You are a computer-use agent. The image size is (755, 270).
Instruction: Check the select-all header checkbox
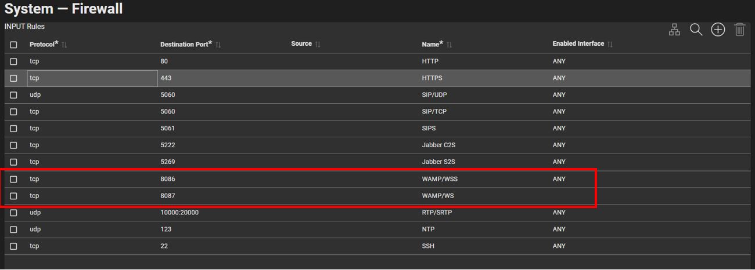coord(14,45)
